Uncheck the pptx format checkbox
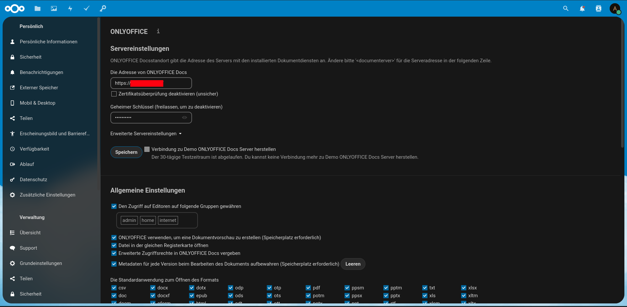 386,296
